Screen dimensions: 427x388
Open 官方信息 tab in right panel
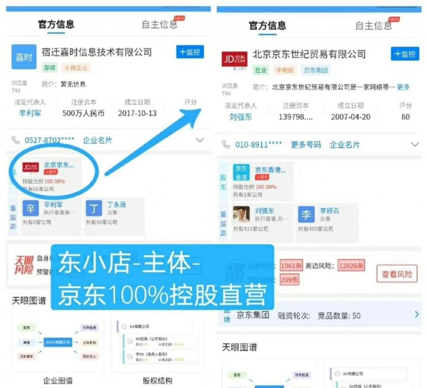(267, 25)
